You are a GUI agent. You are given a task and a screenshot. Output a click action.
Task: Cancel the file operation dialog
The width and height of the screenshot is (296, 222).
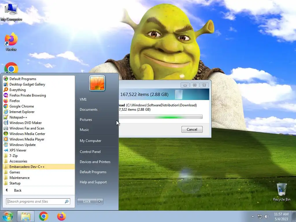click(192, 129)
